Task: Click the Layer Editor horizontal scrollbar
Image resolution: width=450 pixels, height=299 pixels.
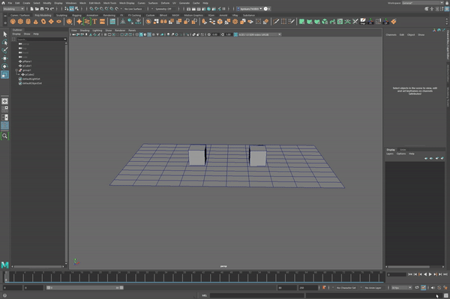Action: point(409,267)
